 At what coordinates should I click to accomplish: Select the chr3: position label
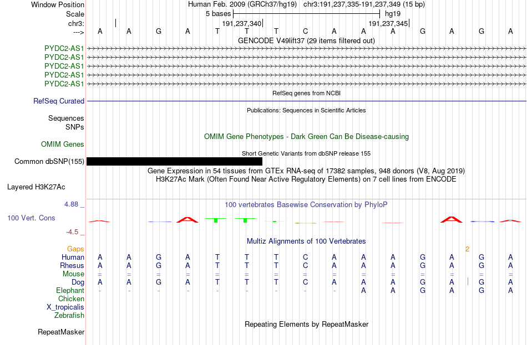click(x=76, y=23)
